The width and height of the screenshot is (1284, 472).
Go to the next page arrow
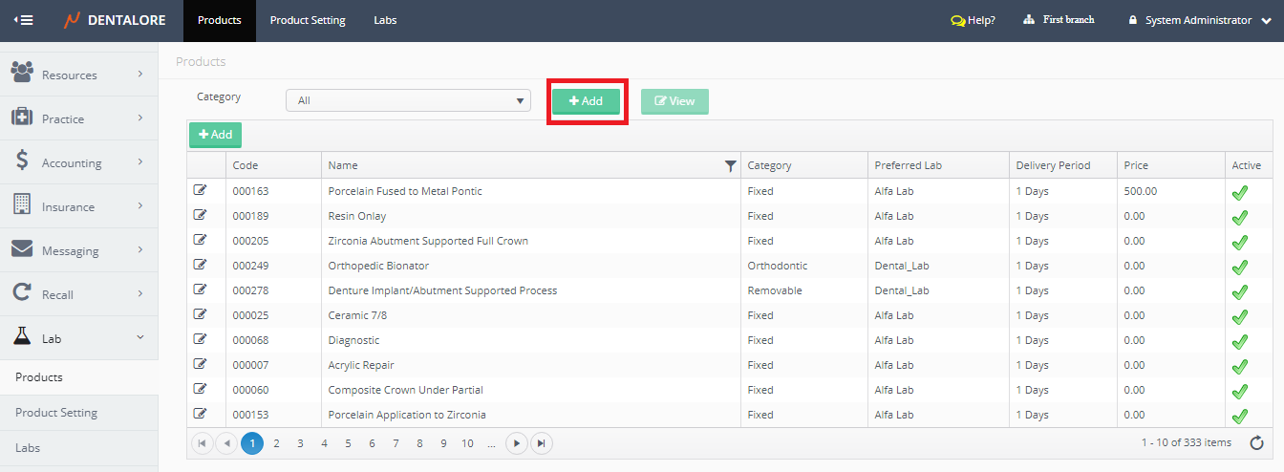(516, 443)
